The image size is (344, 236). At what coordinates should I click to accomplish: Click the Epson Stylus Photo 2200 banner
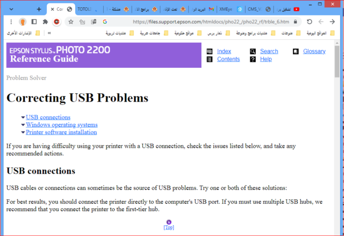pos(104,55)
